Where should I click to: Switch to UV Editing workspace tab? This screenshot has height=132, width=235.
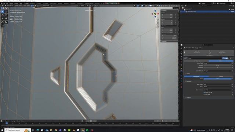[46, 3]
